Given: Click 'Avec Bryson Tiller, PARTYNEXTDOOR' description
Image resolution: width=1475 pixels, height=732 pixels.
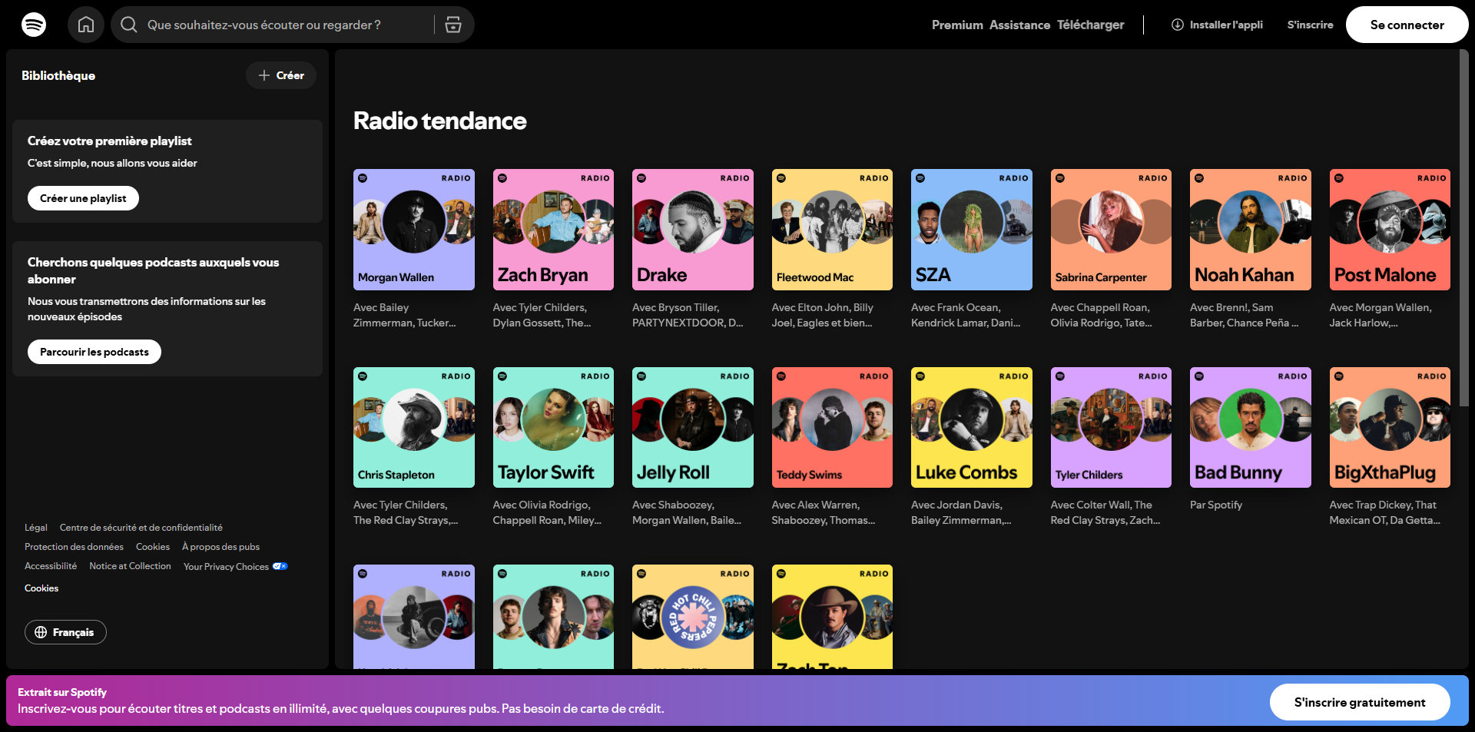Looking at the screenshot, I should 688,315.
